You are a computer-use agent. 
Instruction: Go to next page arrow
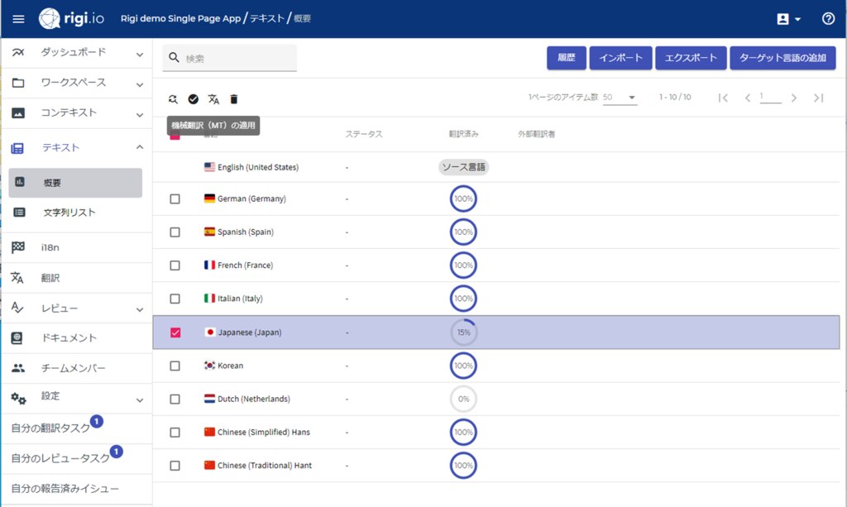tap(794, 98)
